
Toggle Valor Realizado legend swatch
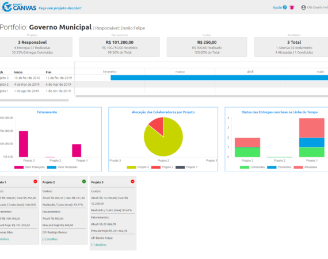pos(52,167)
